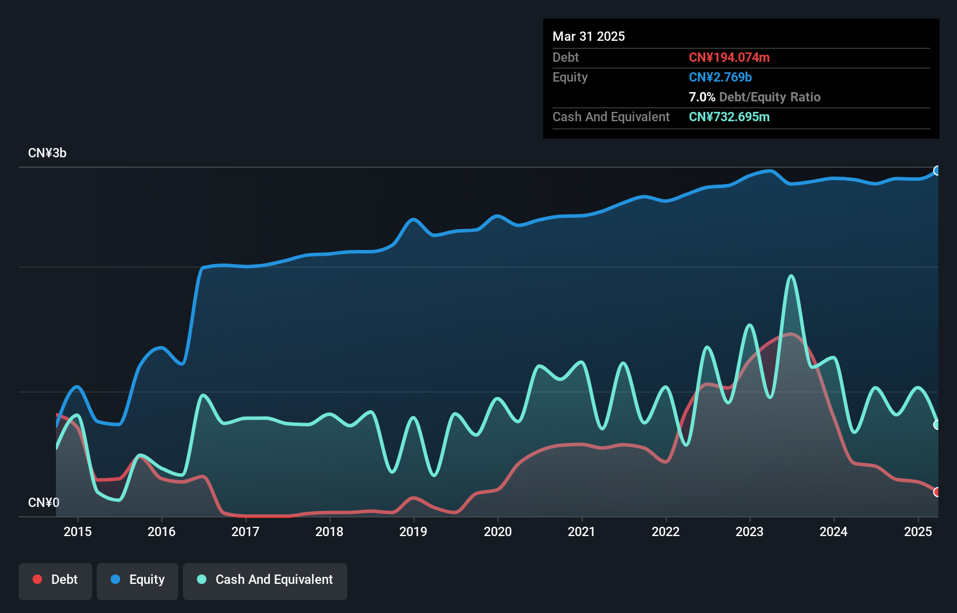Click the 2023 x-axis label
957x613 pixels.
coord(750,531)
